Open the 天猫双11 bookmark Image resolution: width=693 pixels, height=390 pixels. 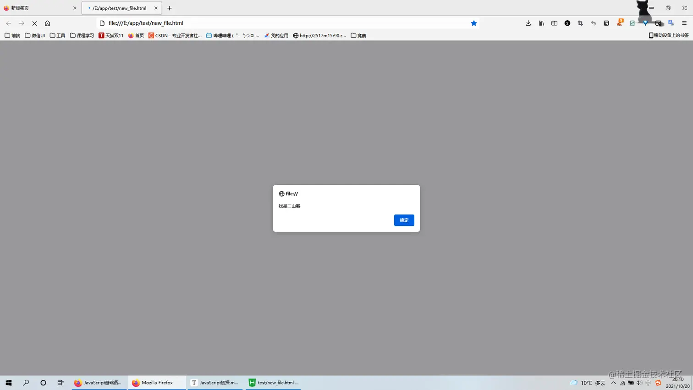[111, 35]
